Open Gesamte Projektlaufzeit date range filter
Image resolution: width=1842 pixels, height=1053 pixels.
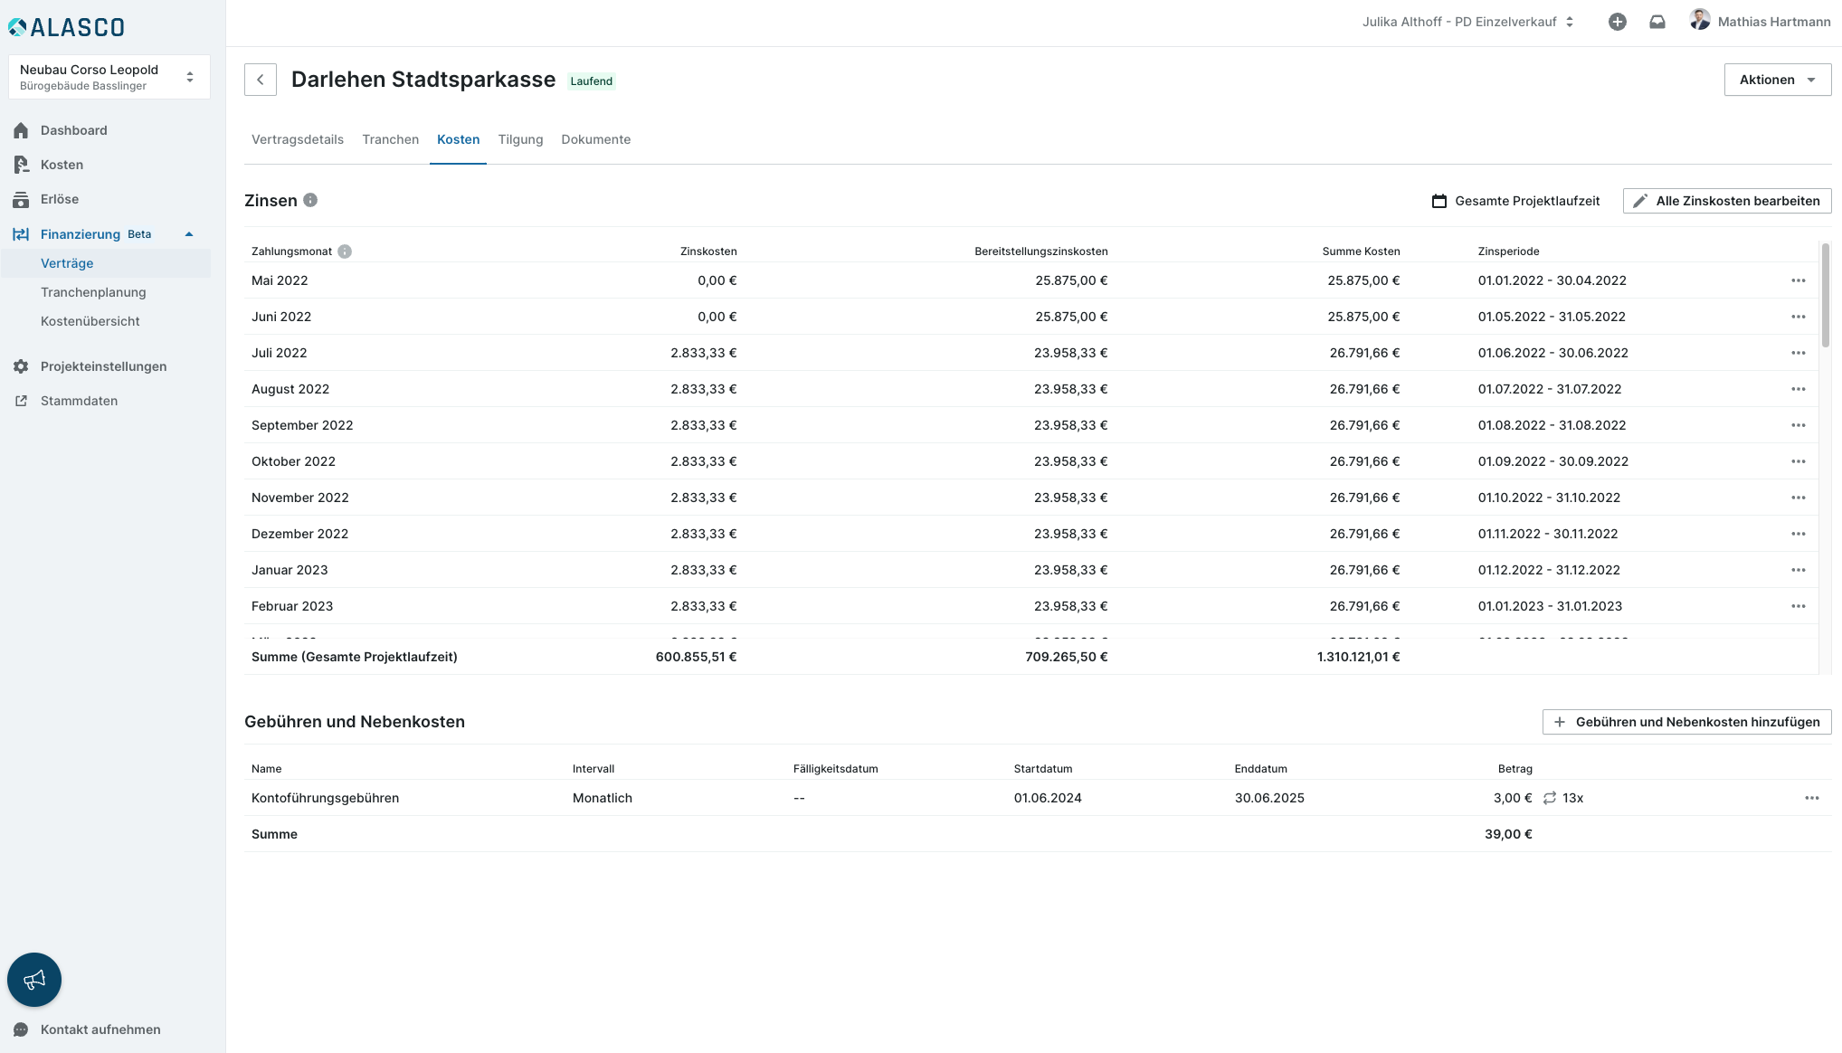pyautogui.click(x=1515, y=201)
